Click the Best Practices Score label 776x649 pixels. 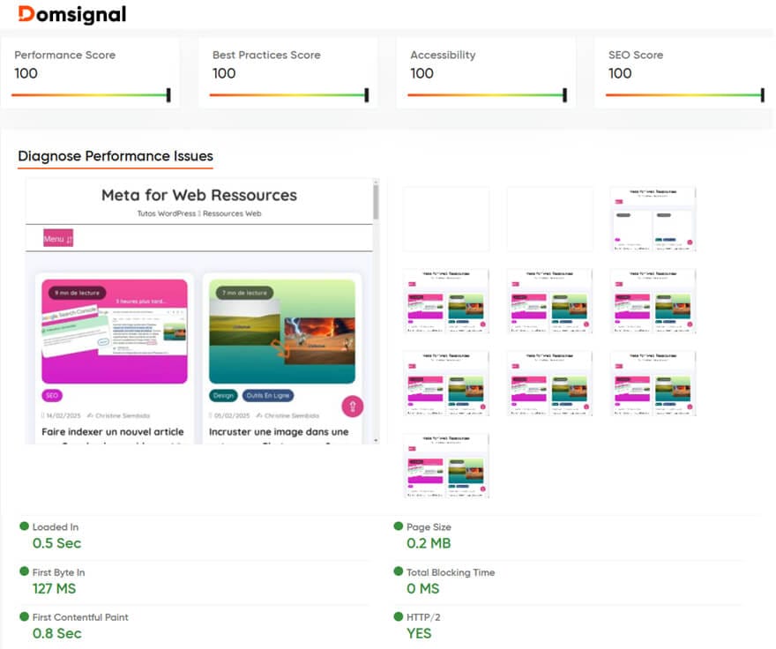pos(266,55)
